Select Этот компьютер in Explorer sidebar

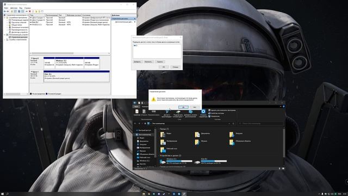click(144, 134)
